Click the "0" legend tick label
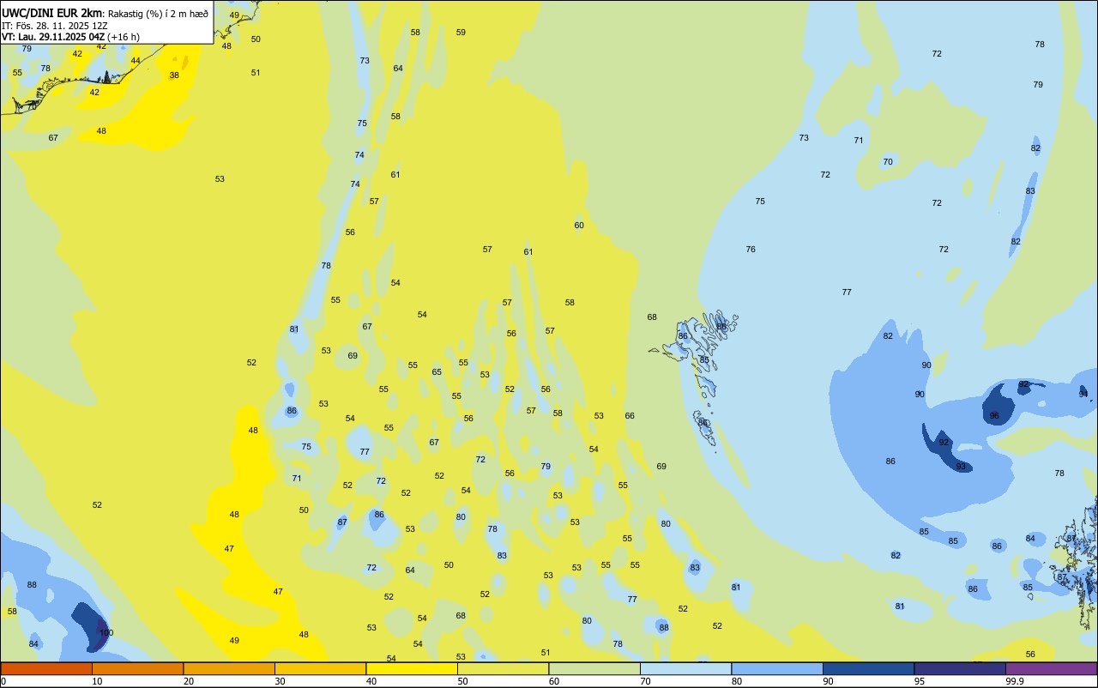 pos(3,681)
